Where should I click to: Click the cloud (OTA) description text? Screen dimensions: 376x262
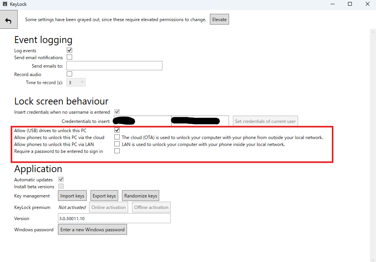coord(222,138)
